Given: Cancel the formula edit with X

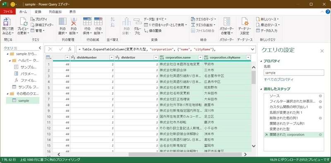Looking at the screenshot, I should point(50,49).
